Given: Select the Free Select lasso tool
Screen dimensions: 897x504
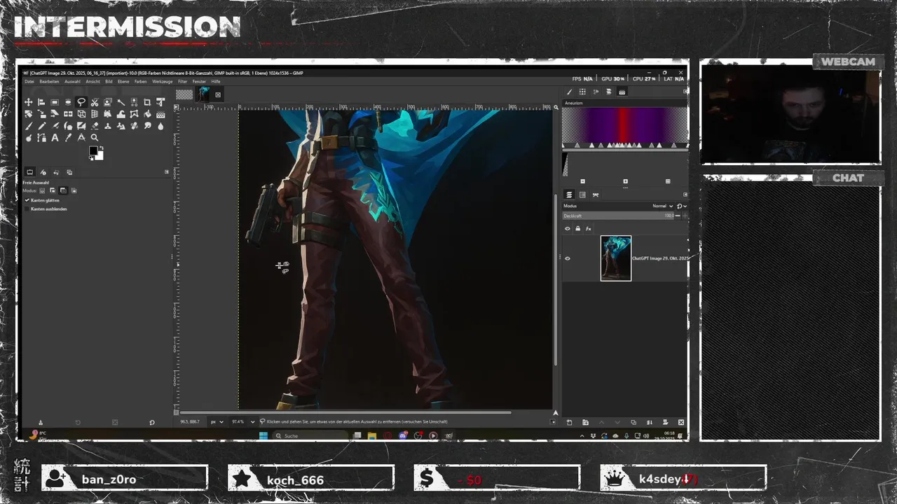Looking at the screenshot, I should (81, 102).
